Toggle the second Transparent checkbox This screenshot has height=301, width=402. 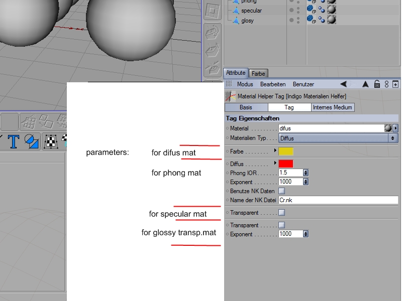(x=281, y=225)
